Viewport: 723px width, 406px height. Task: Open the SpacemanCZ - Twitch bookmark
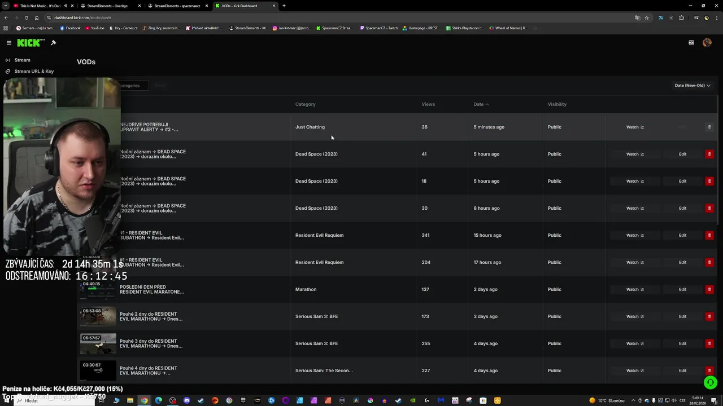click(378, 28)
